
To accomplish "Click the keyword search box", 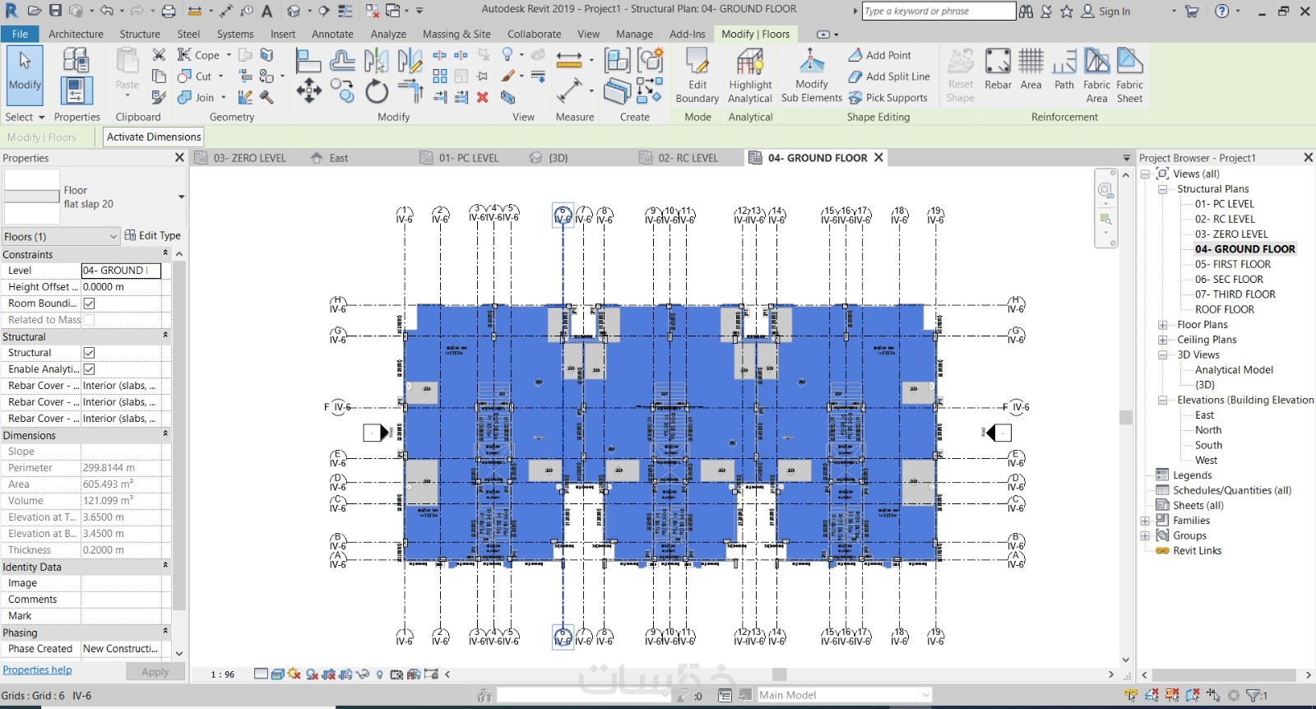I will click(x=938, y=11).
